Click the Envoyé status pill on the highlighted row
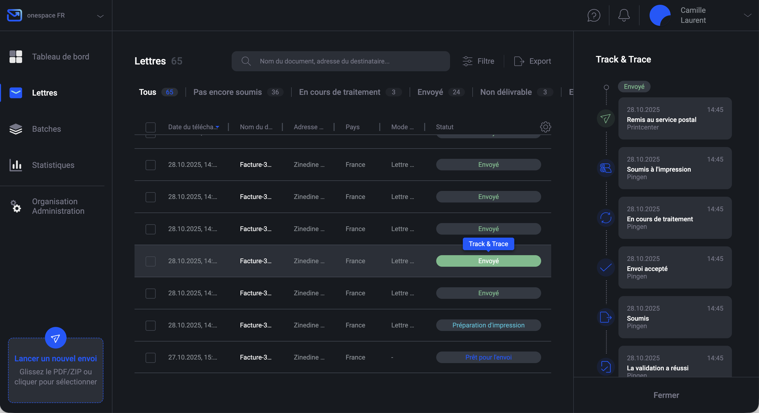Image resolution: width=759 pixels, height=413 pixels. coord(488,261)
